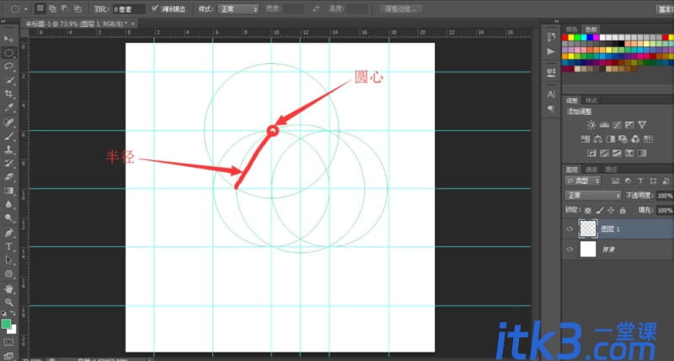
Task: Open the Character panel icon
Action: [551, 94]
